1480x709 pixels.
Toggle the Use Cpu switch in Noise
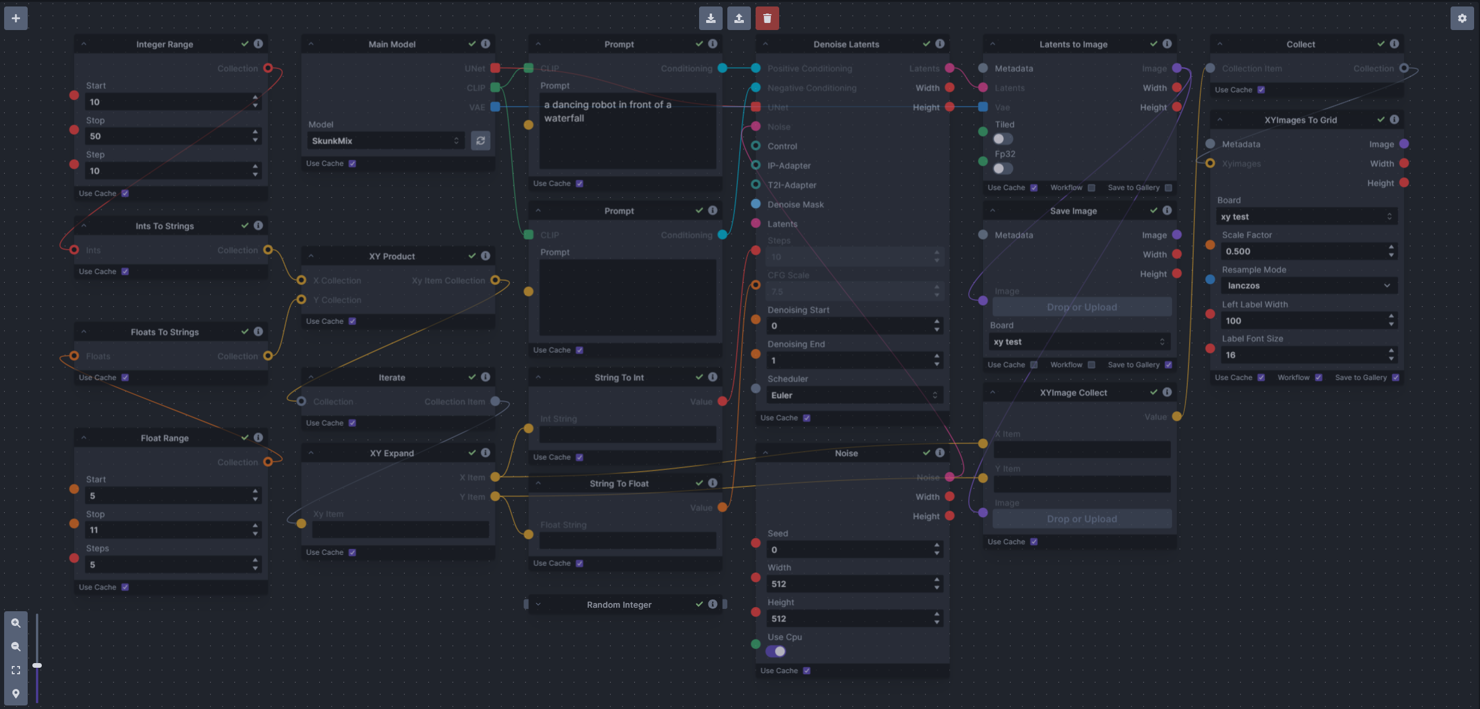[x=776, y=651]
